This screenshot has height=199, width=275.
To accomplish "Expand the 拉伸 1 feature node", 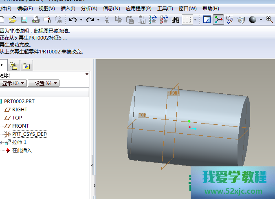I will 1,142.
